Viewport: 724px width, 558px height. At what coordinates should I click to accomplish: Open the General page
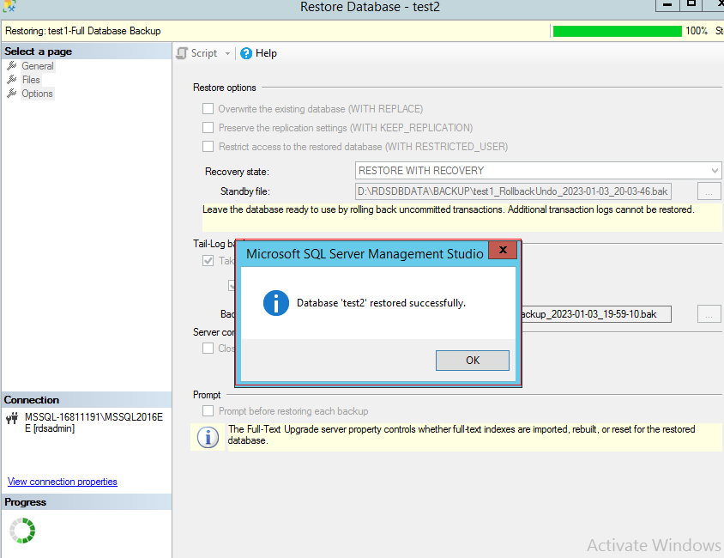coord(38,66)
